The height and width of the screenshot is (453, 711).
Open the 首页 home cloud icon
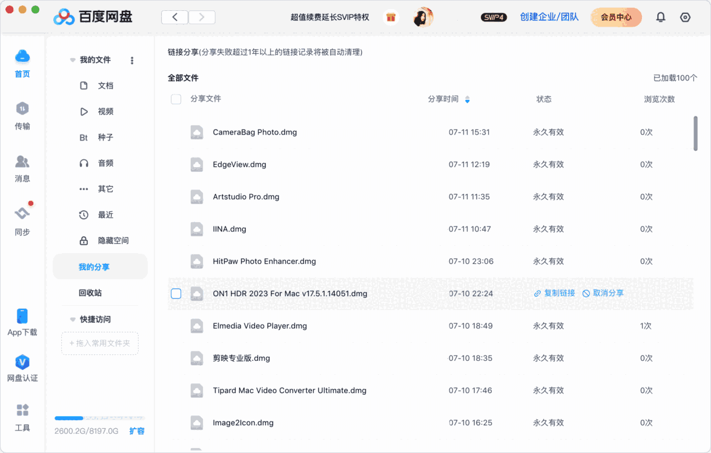click(x=22, y=57)
